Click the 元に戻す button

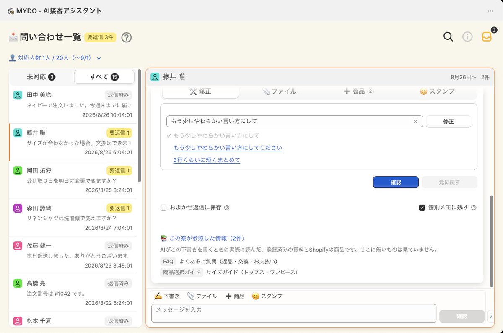(449, 182)
